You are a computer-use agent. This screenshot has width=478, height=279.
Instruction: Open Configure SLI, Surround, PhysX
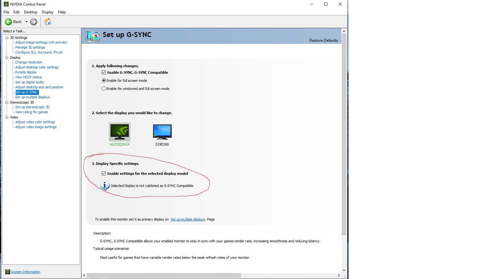click(39, 52)
